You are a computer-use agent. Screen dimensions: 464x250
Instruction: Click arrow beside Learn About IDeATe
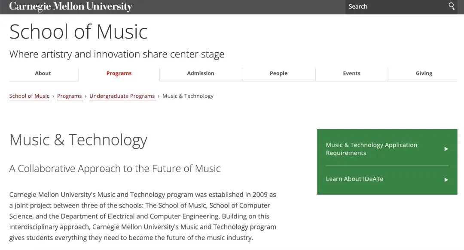click(x=446, y=180)
